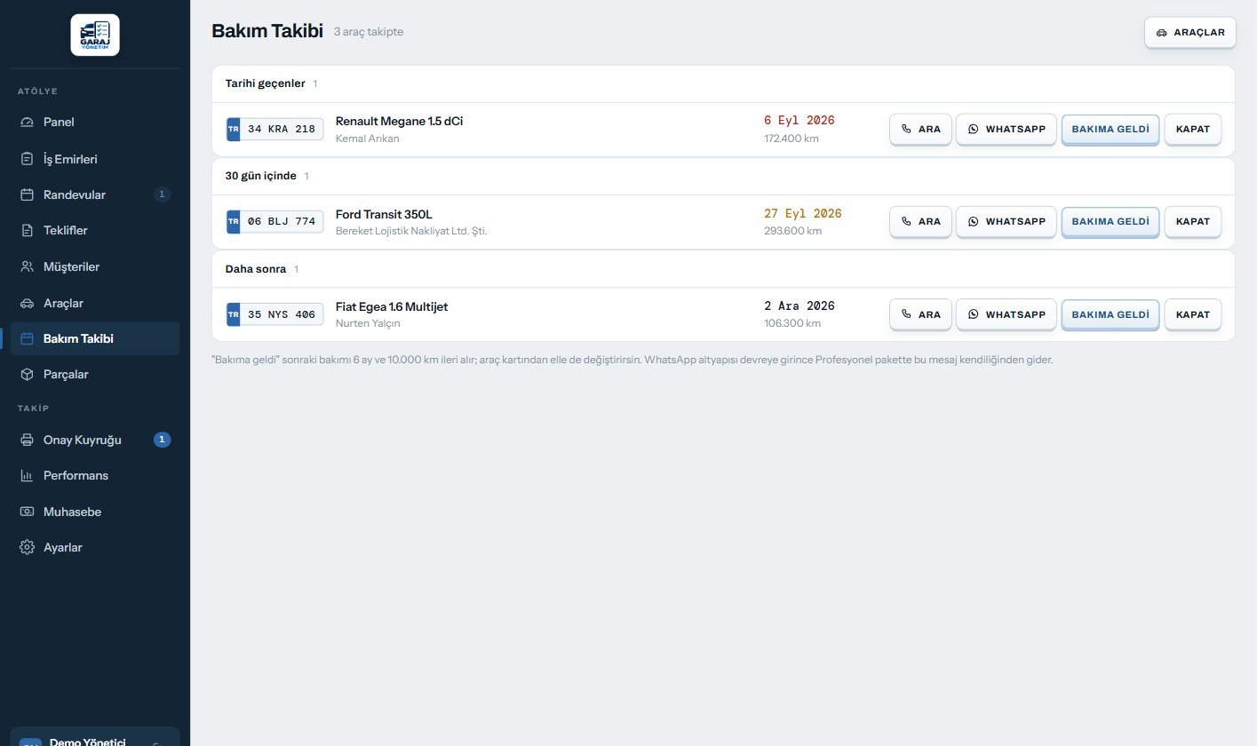The height and width of the screenshot is (746, 1257).
Task: Click the Parçalar box icon
Action: pyautogui.click(x=27, y=375)
